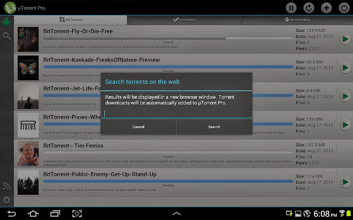The height and width of the screenshot is (220, 353).
Task: Click the circular refresh/resume icon in the top bar
Action: [x=309, y=8]
